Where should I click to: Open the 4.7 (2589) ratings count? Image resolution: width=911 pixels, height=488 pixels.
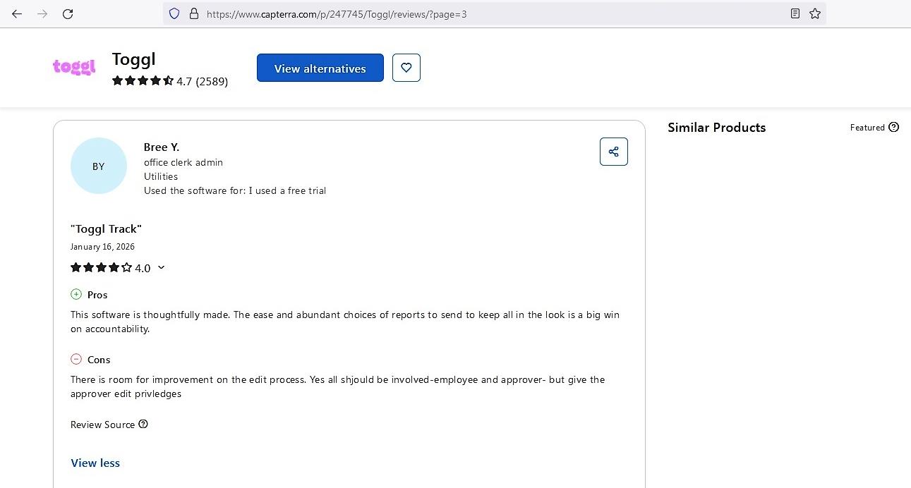(x=202, y=81)
